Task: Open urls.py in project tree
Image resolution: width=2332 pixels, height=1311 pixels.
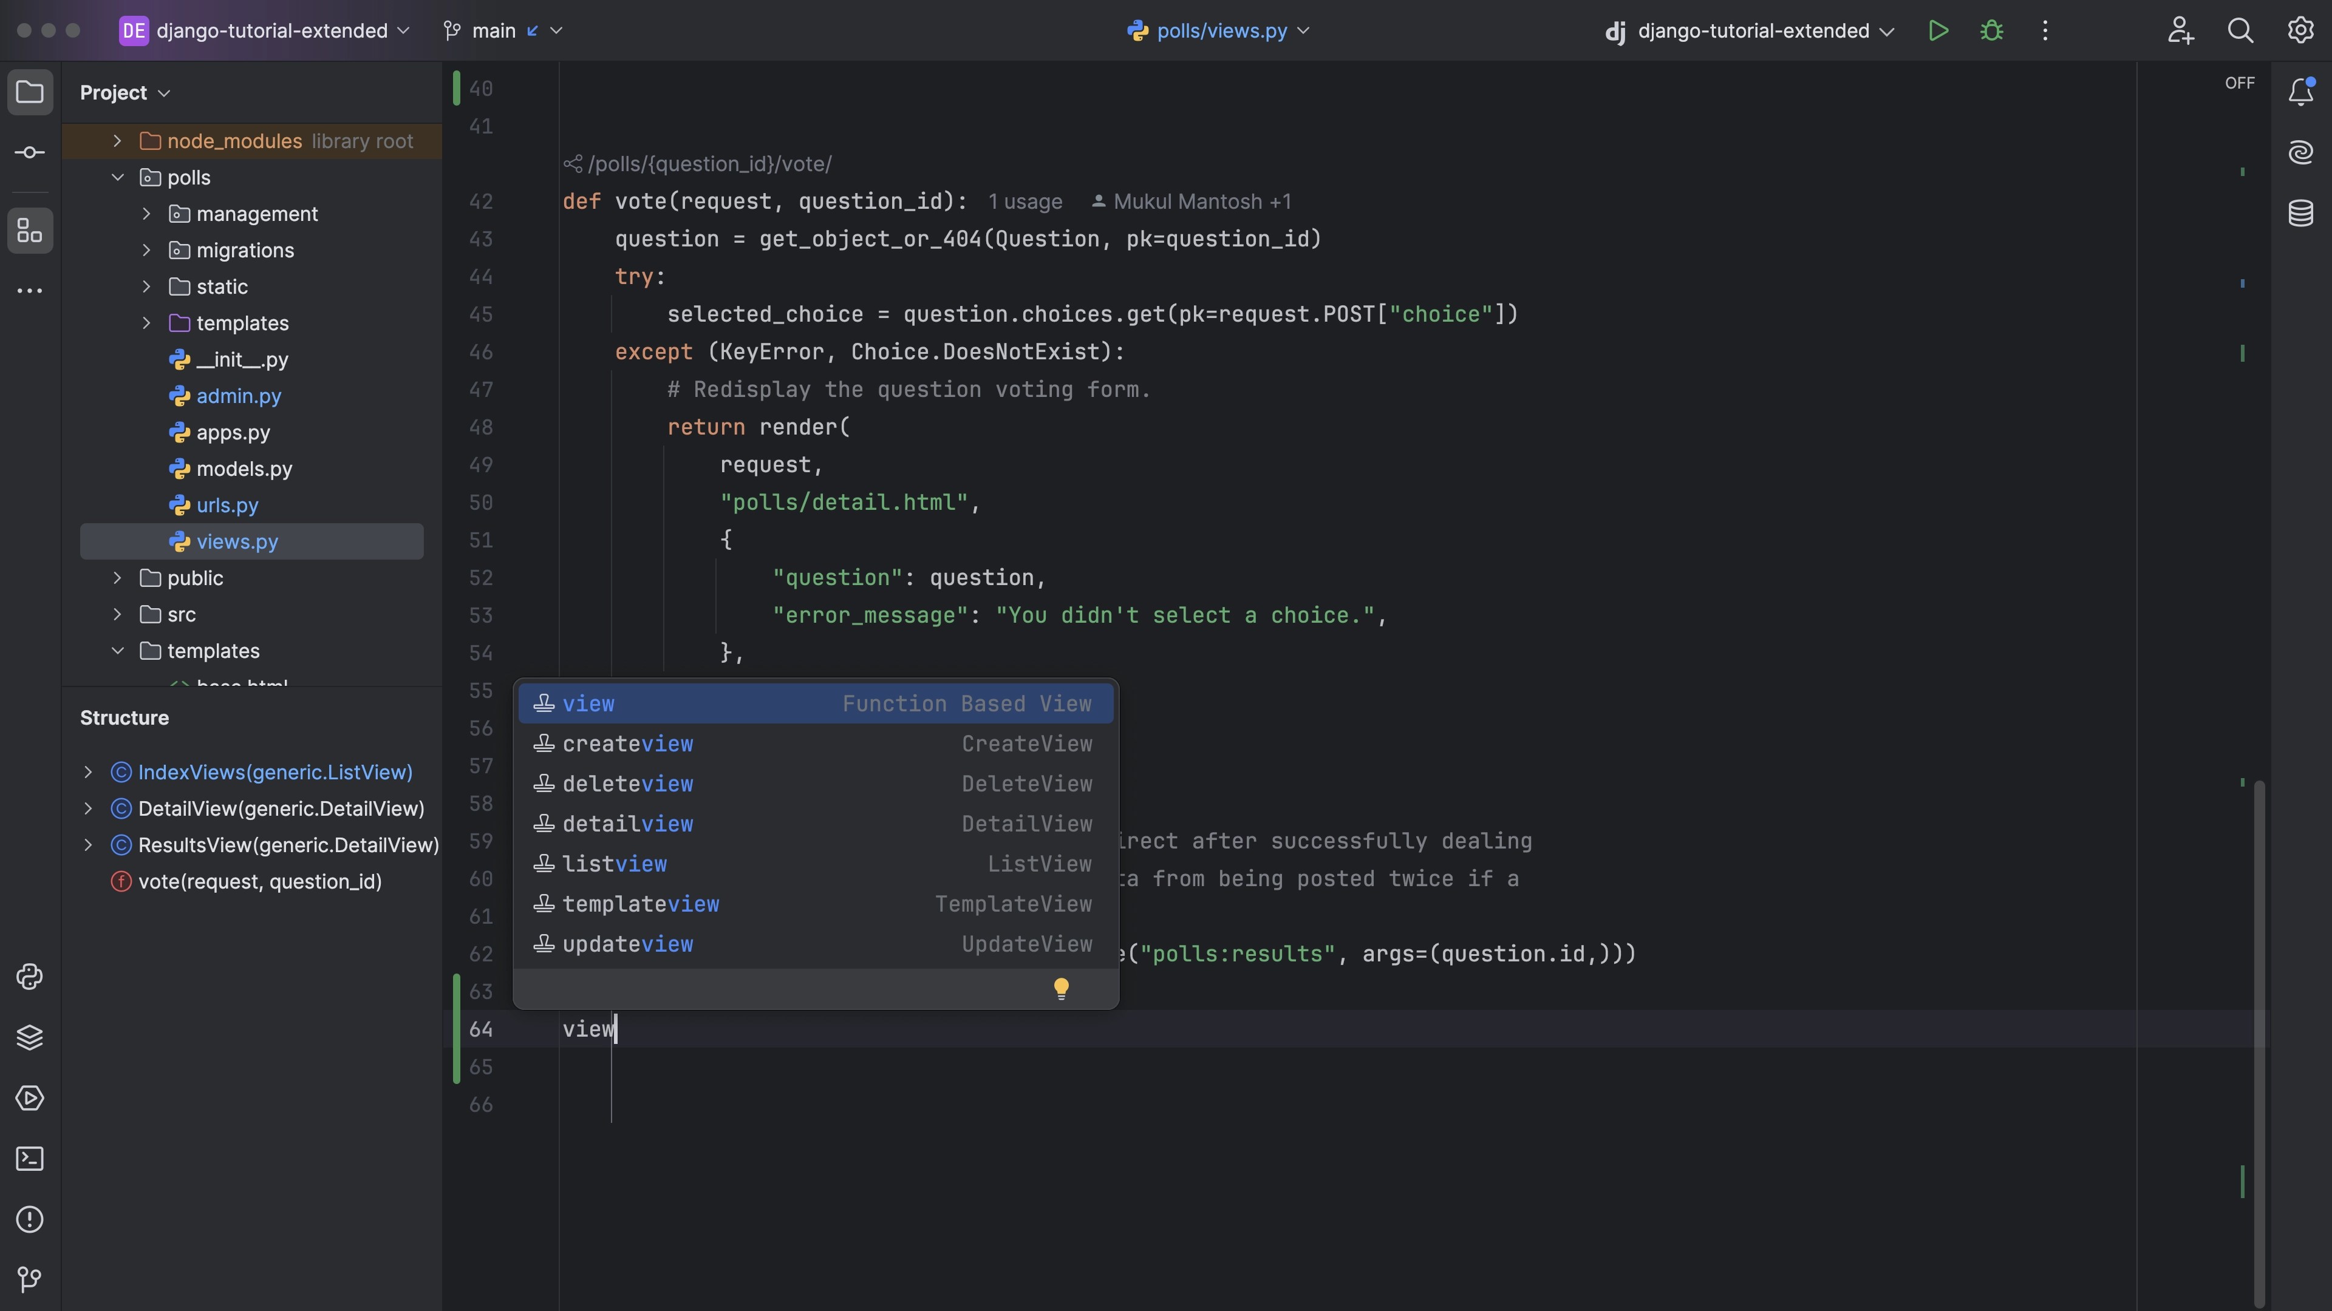Action: pos(227,505)
